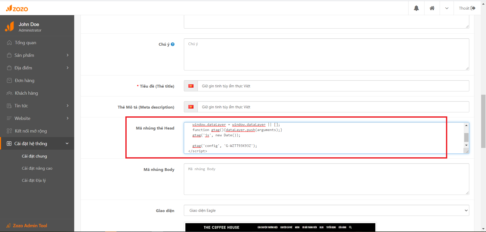Viewport: 486px width, 232px height.
Task: Focus the Tiêu đề (Thẻ title) input
Action: (x=333, y=86)
